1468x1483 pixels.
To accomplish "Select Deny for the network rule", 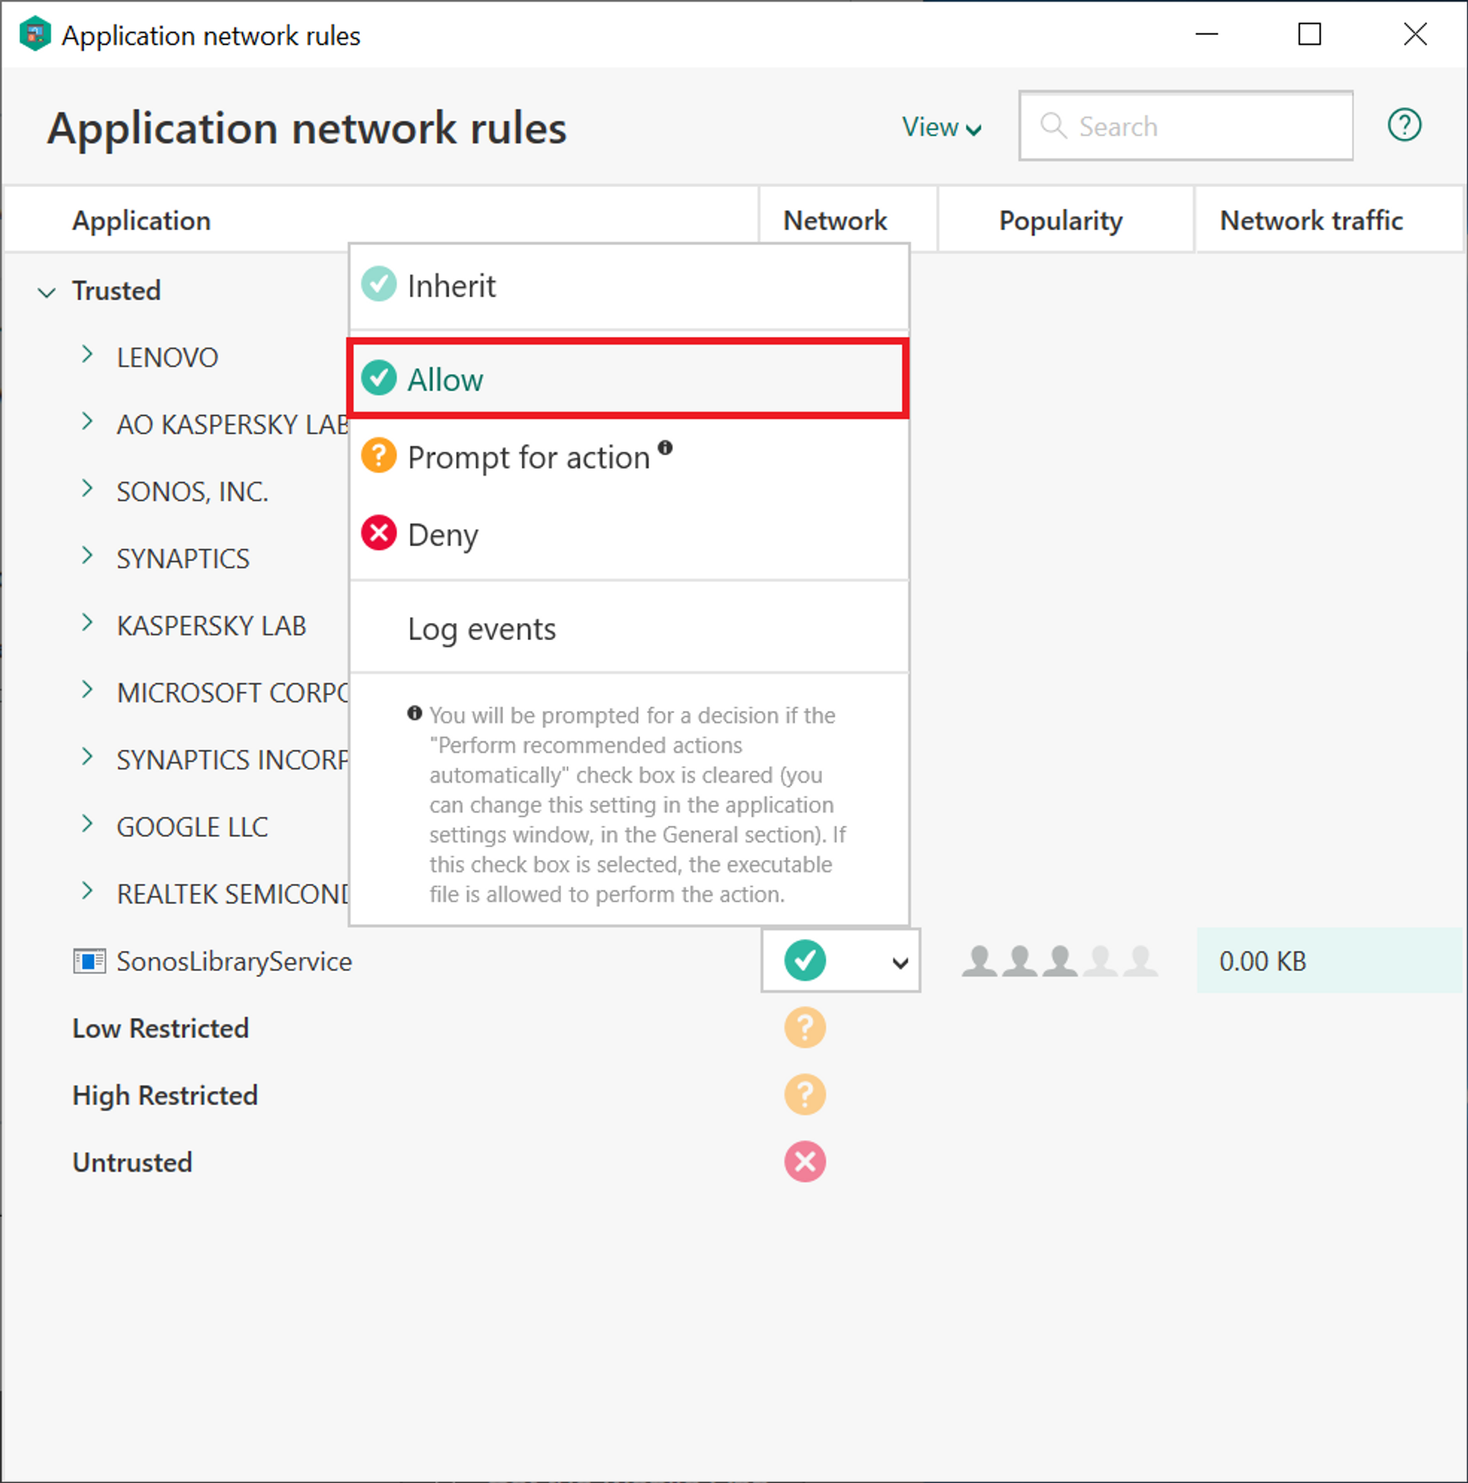I will click(x=443, y=535).
